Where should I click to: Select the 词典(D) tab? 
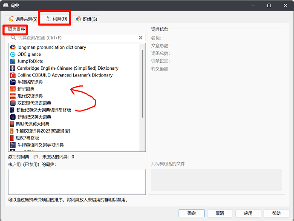[57, 19]
